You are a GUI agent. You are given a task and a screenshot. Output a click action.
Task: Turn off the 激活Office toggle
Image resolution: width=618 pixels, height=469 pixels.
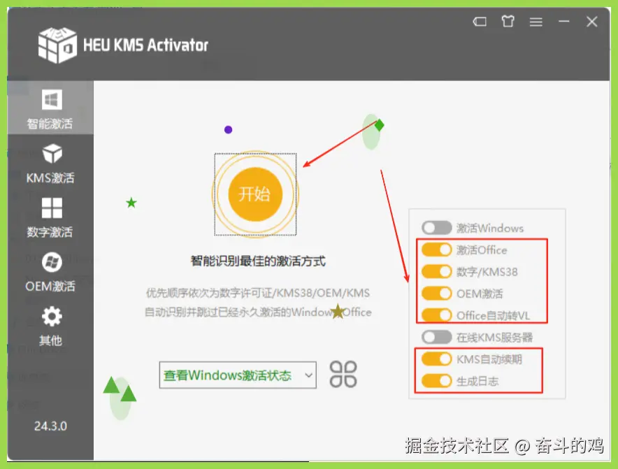(x=436, y=250)
